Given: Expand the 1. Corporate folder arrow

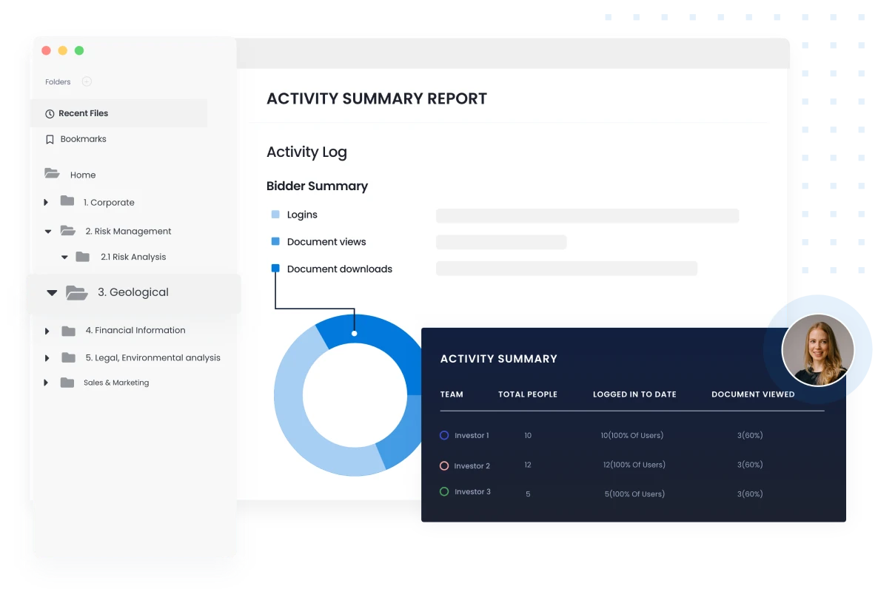Looking at the screenshot, I should click(x=46, y=203).
